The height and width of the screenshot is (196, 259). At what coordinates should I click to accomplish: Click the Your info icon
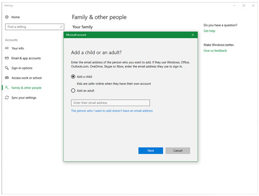7,48
